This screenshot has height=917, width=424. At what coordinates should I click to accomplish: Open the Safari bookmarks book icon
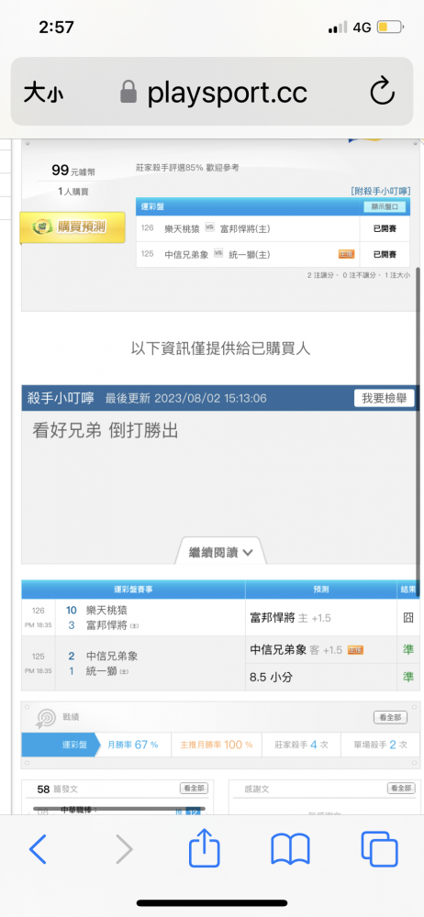point(291,849)
